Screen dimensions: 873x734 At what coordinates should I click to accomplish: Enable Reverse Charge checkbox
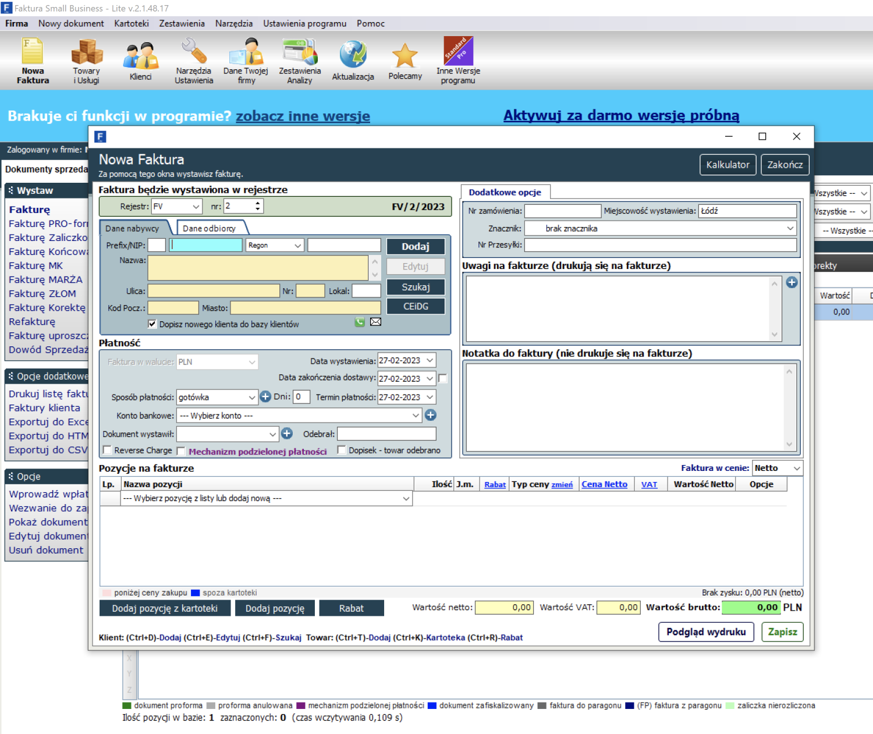[107, 450]
